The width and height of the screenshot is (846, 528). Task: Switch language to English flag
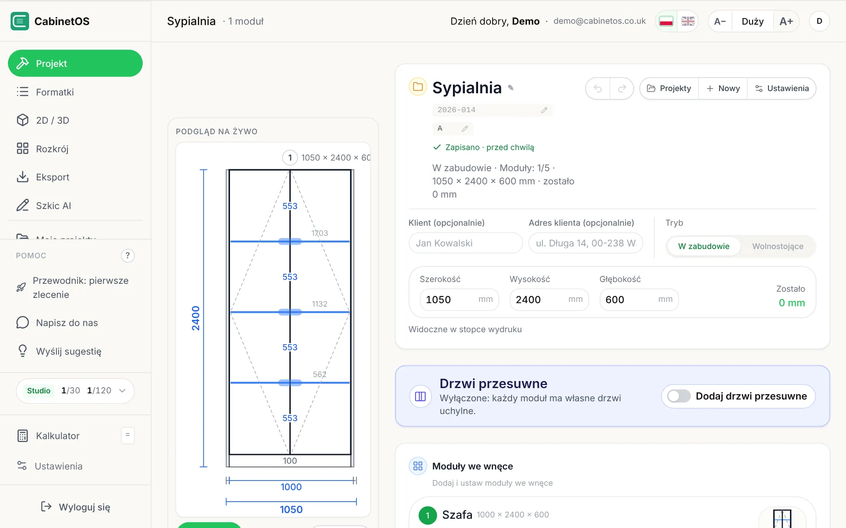point(688,21)
